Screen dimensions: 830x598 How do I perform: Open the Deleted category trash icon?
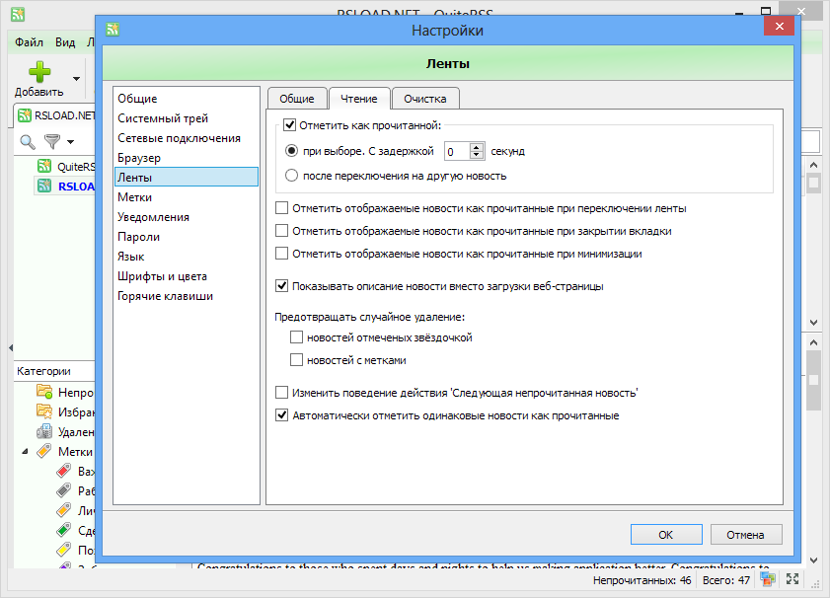tap(44, 431)
